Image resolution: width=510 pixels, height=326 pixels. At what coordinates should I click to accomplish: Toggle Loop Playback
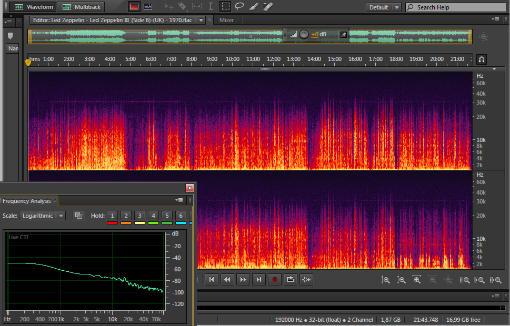click(290, 280)
